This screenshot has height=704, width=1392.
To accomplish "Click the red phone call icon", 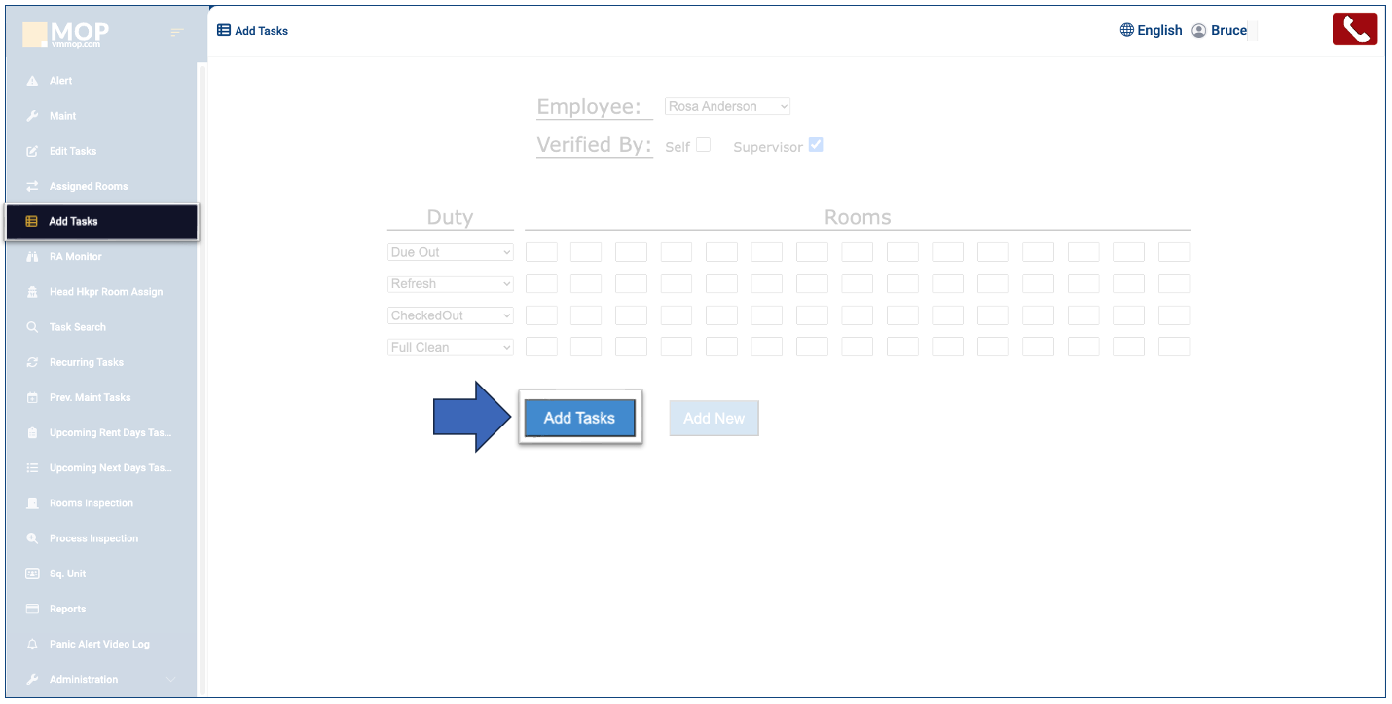I will click(1354, 29).
